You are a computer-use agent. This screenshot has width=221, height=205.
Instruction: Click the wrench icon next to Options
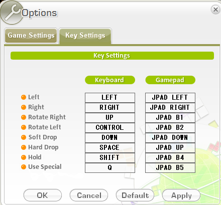(12, 13)
